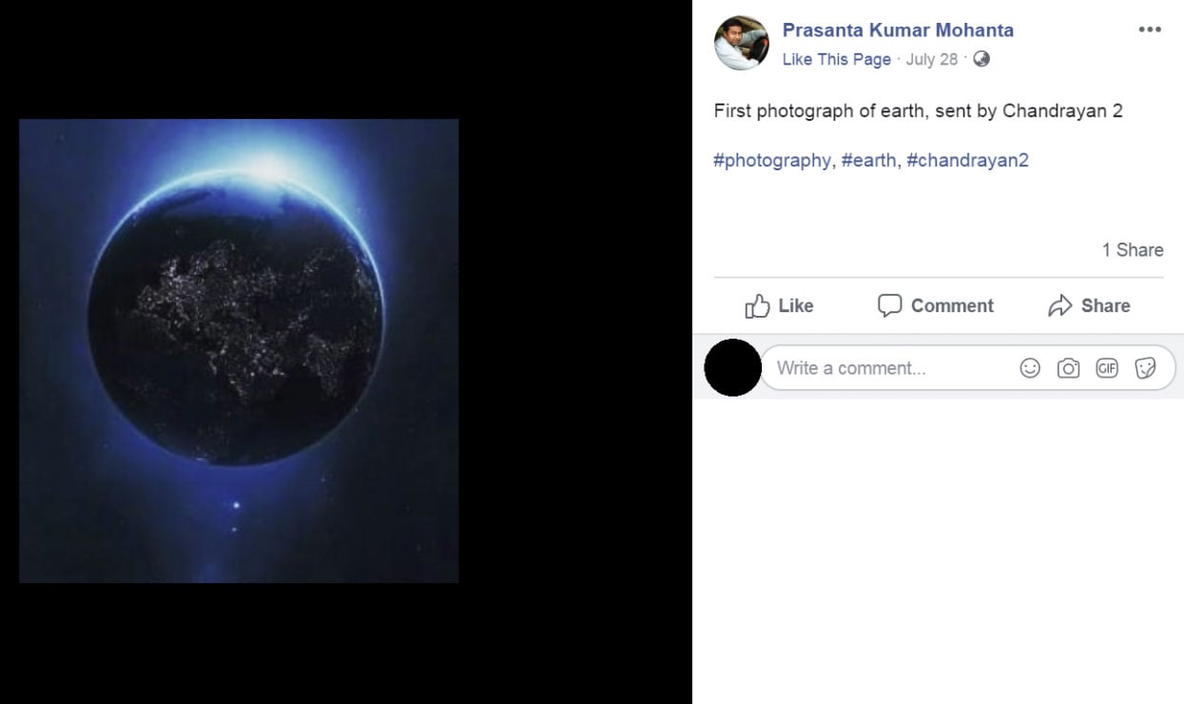This screenshot has height=704, width=1184.
Task: Open the emoji picker in comment box
Action: 1030,368
